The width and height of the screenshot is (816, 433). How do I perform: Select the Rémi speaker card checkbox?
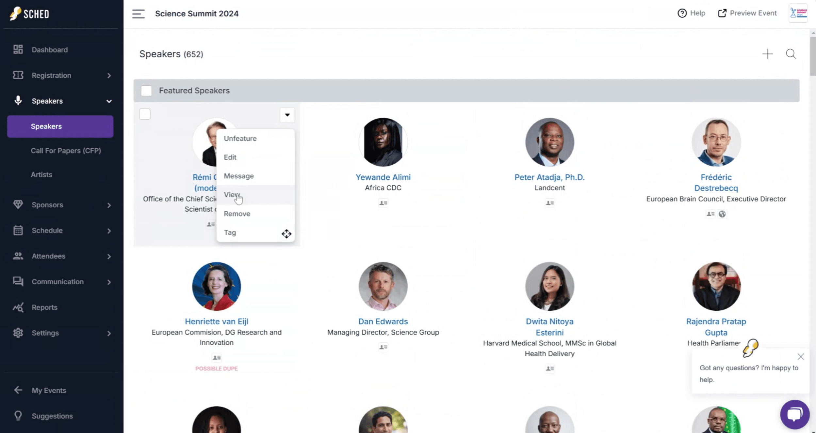[x=145, y=114]
